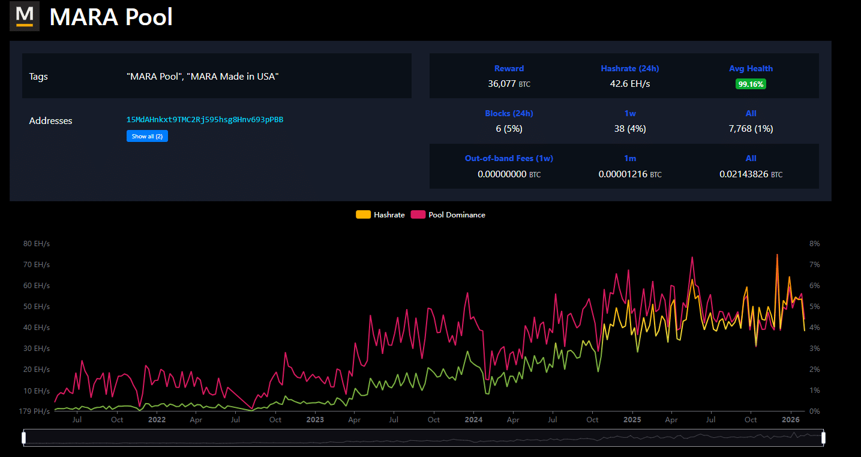Click the timeline overview bar below the chart
Viewport: 861px width, 457px height.
pos(420,437)
